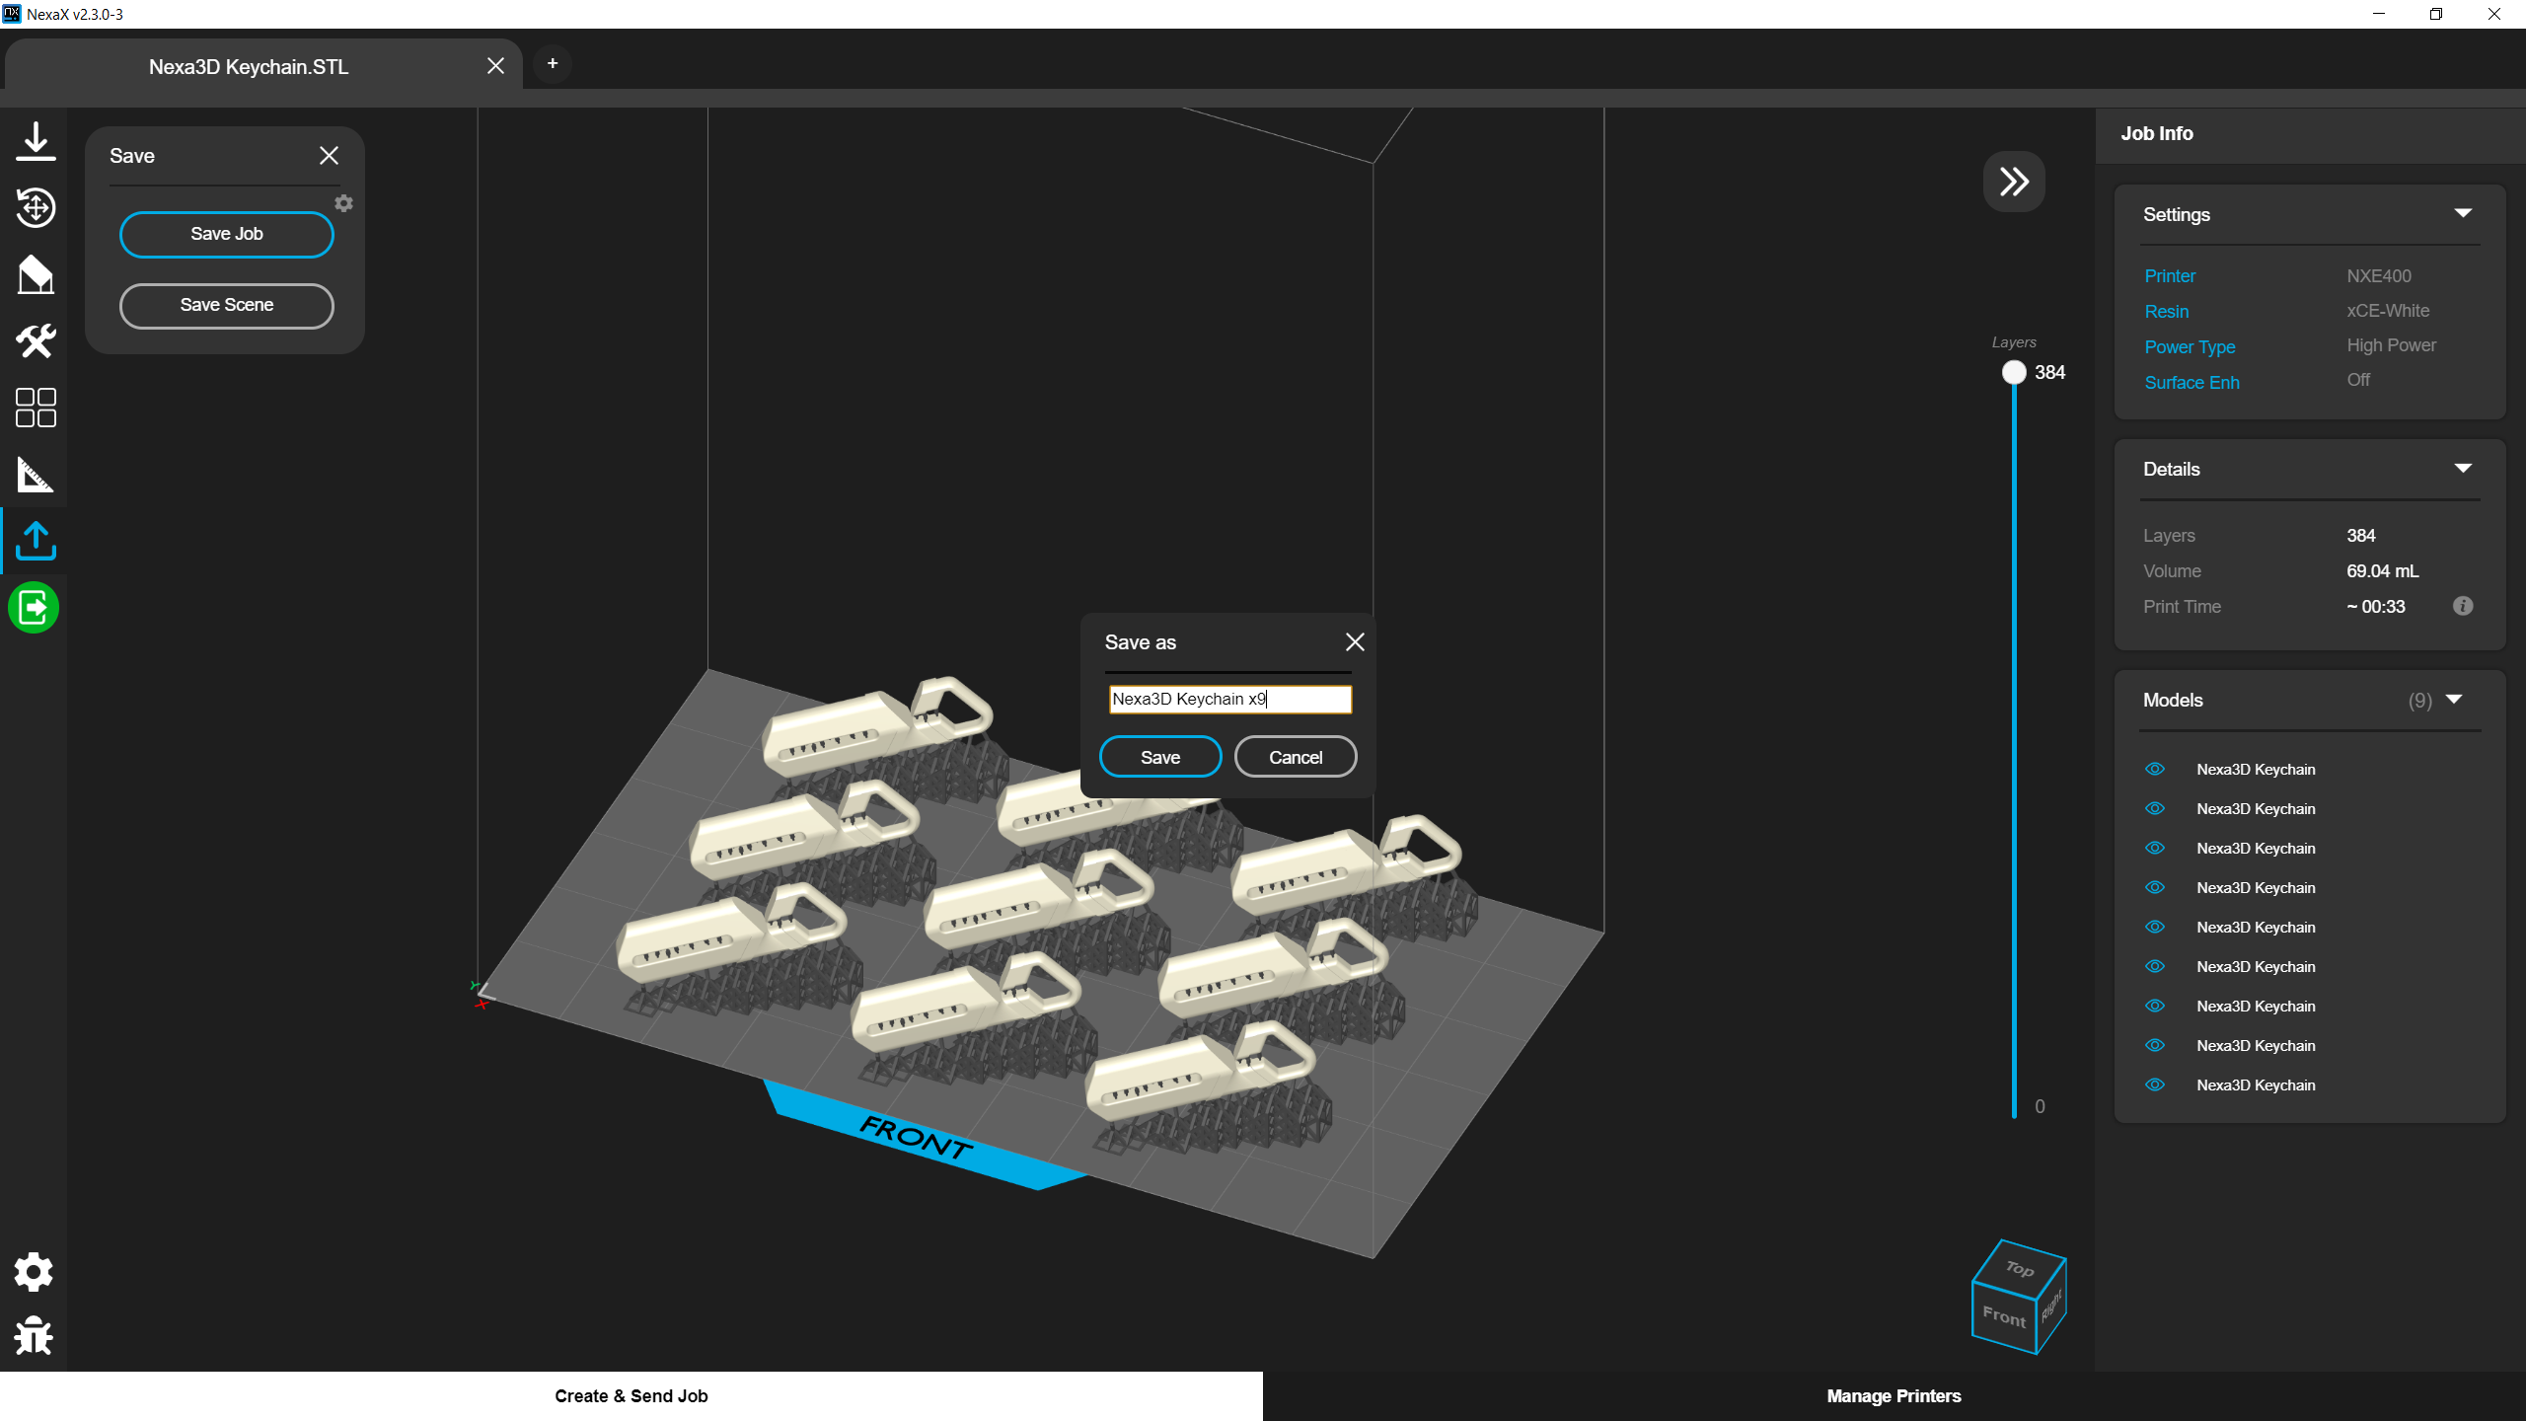
Task: Toggle visibility of third Nexa3D Keychain model
Action: point(2155,848)
